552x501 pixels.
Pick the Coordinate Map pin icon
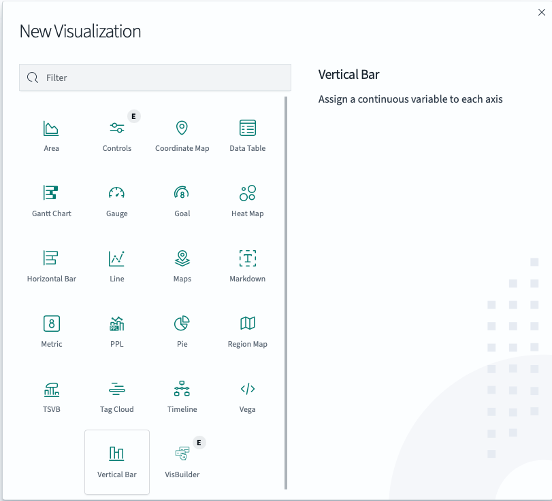pyautogui.click(x=182, y=128)
